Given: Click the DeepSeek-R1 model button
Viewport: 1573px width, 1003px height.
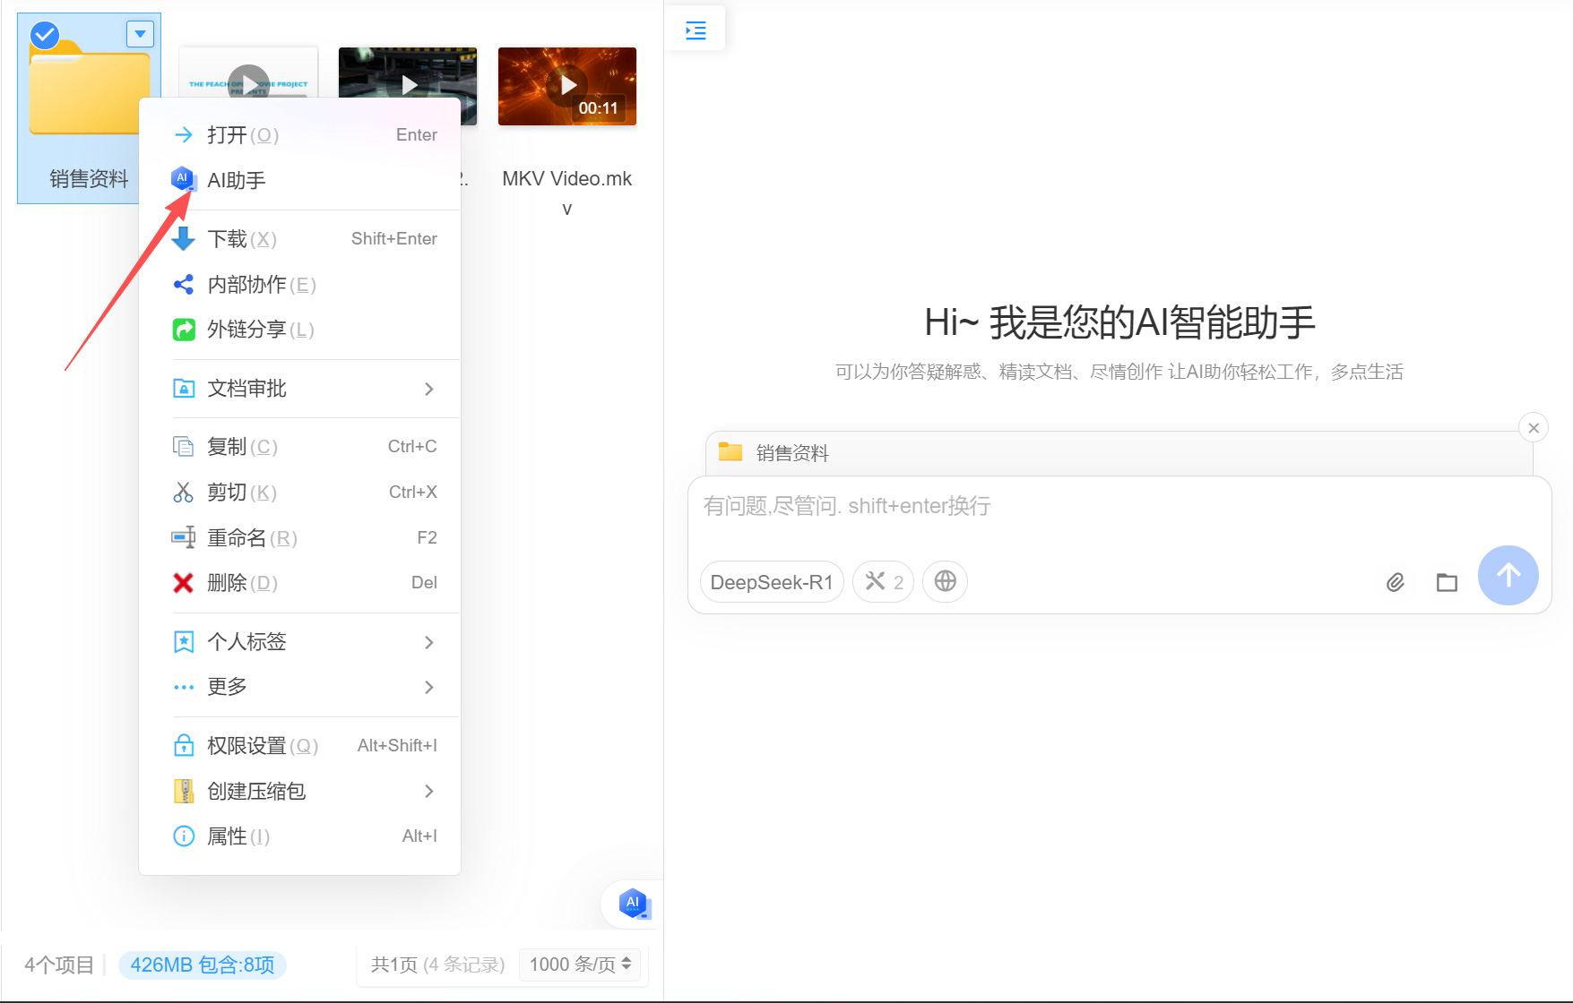Looking at the screenshot, I should 771,582.
